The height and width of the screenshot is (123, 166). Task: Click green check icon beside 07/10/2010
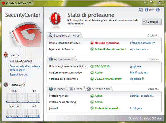(x=92, y=66)
